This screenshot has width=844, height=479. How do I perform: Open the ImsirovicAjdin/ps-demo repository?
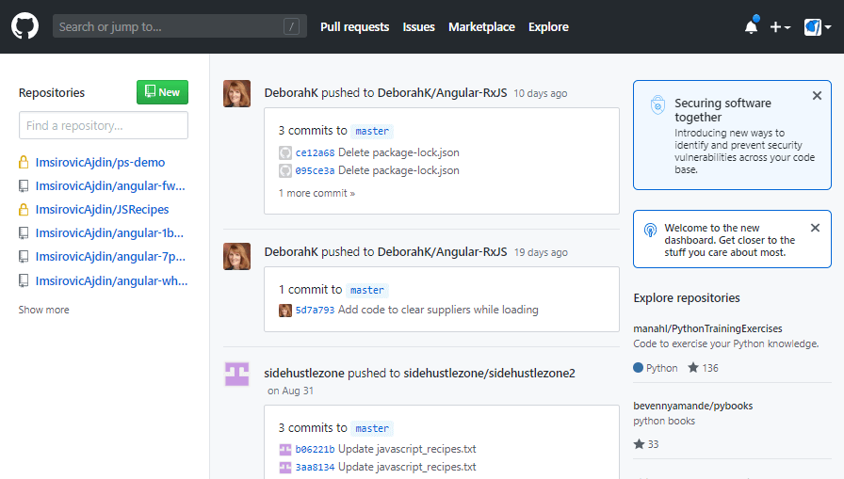pos(100,163)
